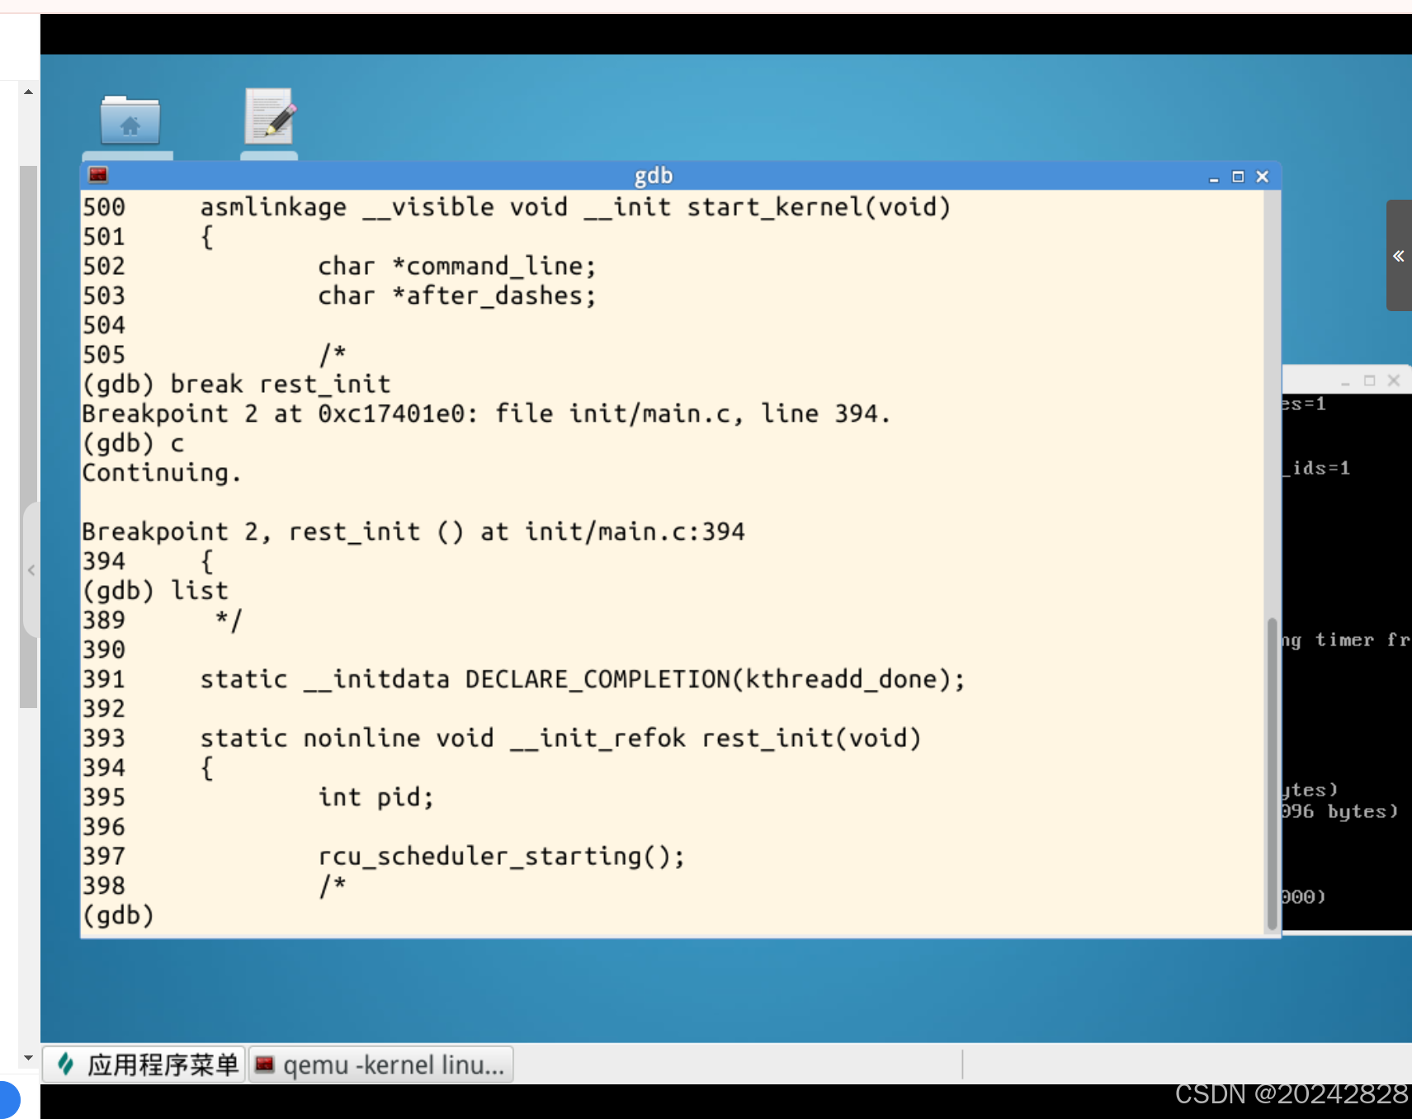
Task: Click the blue circle button at bottom-left corner
Action: tap(7, 1100)
